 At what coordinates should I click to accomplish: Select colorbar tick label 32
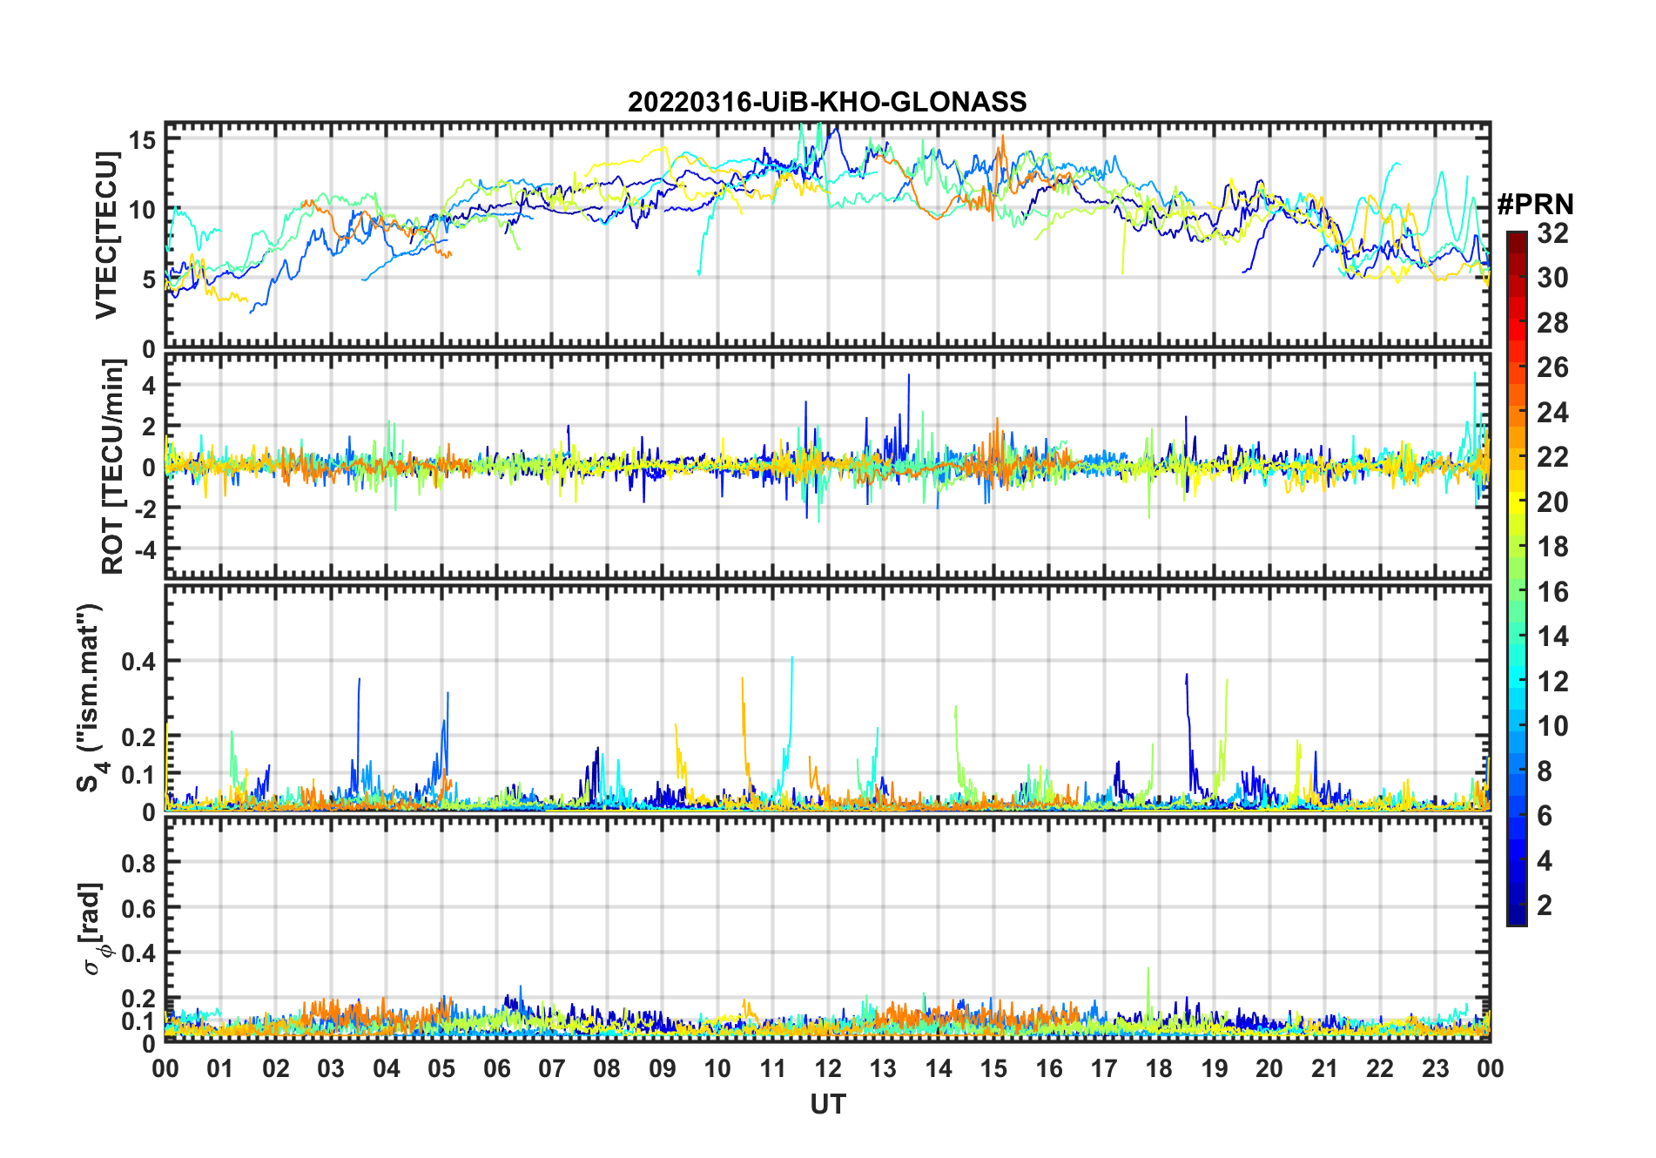click(x=1552, y=232)
